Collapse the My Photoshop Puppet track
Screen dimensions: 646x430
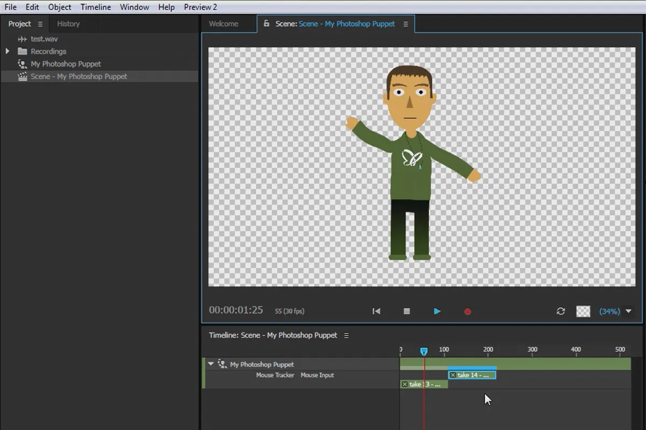point(211,364)
